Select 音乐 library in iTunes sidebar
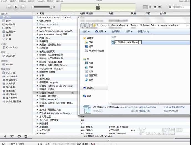191x145 pixels. [x=16, y=17]
